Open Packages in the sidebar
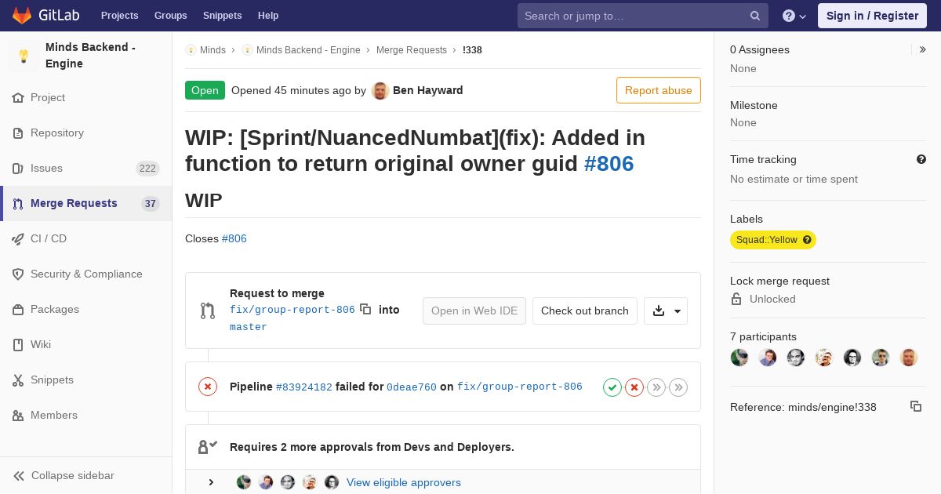 [x=86, y=309]
